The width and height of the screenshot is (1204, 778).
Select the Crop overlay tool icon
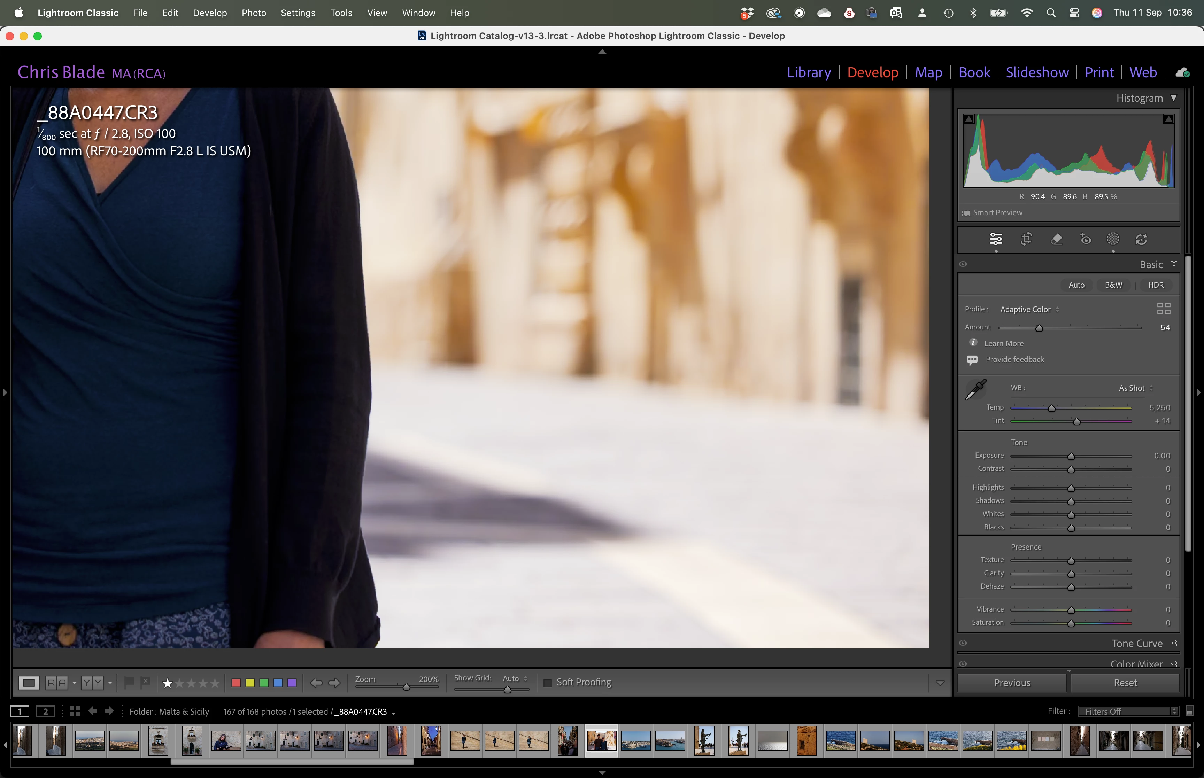coord(1026,239)
